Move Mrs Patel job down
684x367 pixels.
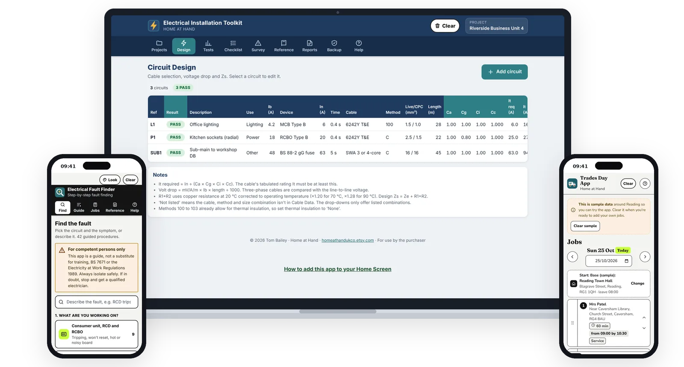coord(644,328)
